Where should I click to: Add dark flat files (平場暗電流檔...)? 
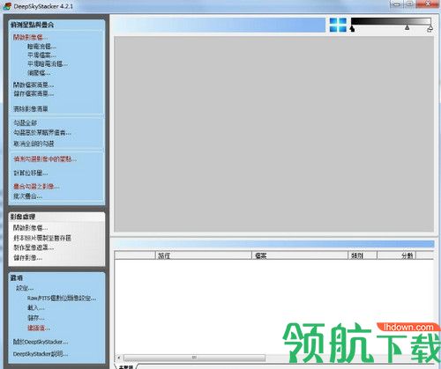[48, 63]
